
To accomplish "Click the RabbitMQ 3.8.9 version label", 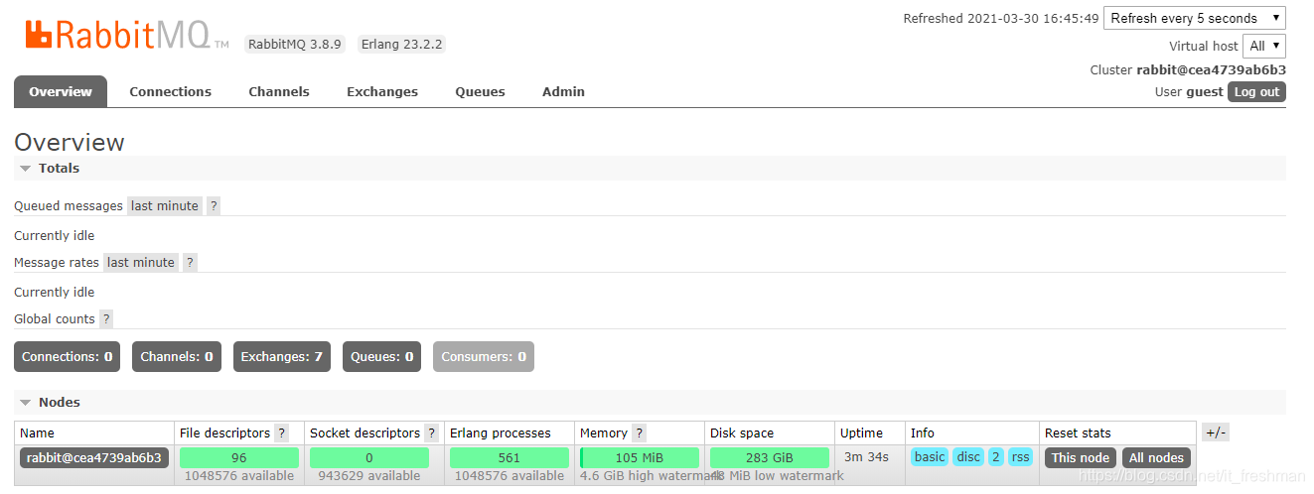I will pyautogui.click(x=295, y=45).
